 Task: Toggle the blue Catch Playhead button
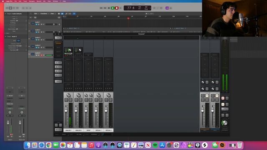74,14
